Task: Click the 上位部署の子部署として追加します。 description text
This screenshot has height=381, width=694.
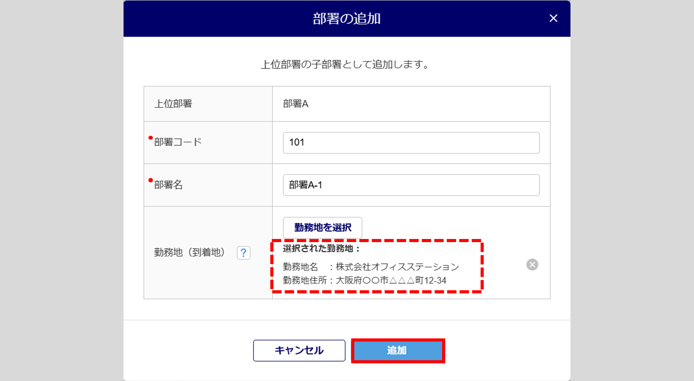Action: (346, 65)
